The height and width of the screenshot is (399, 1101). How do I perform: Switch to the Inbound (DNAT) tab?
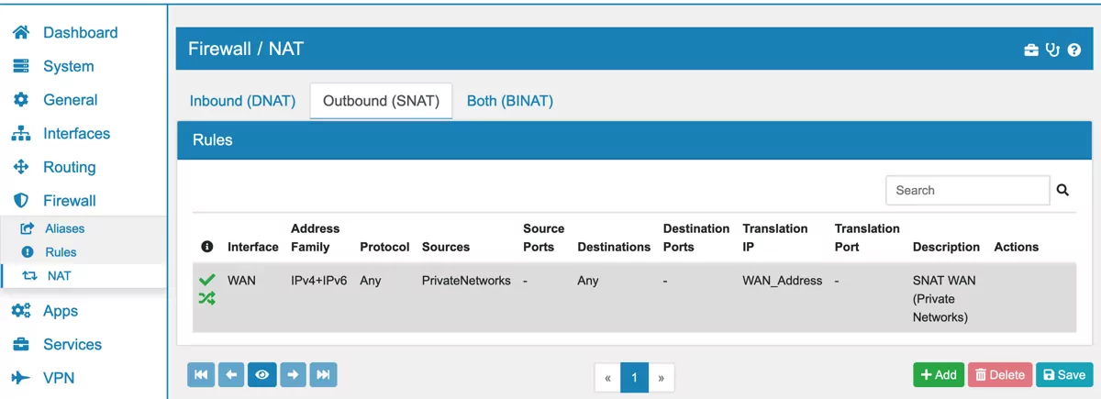(242, 101)
